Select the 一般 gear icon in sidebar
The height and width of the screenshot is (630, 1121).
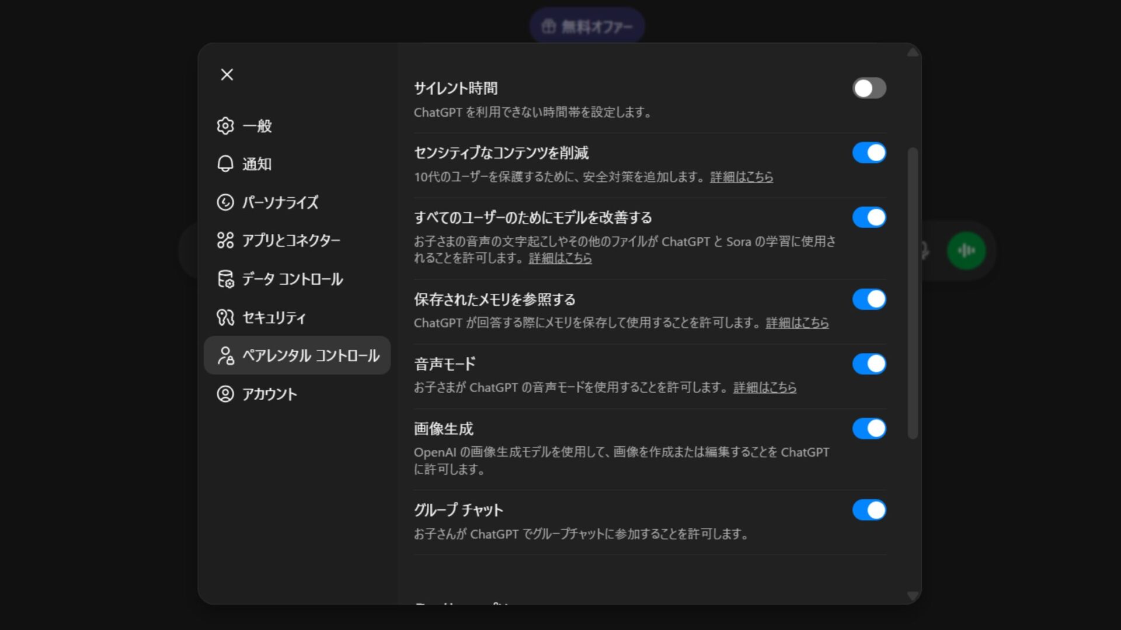226,125
